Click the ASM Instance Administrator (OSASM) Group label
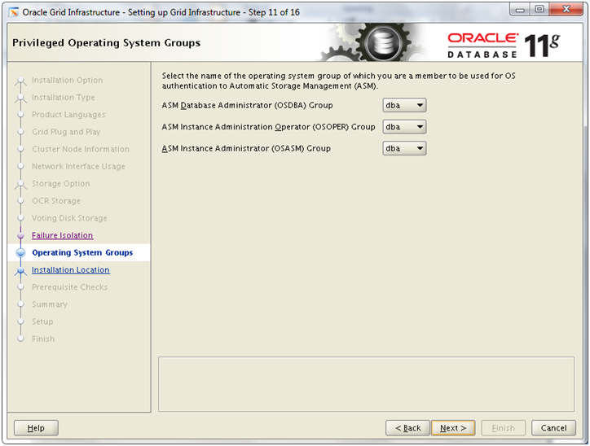 246,148
